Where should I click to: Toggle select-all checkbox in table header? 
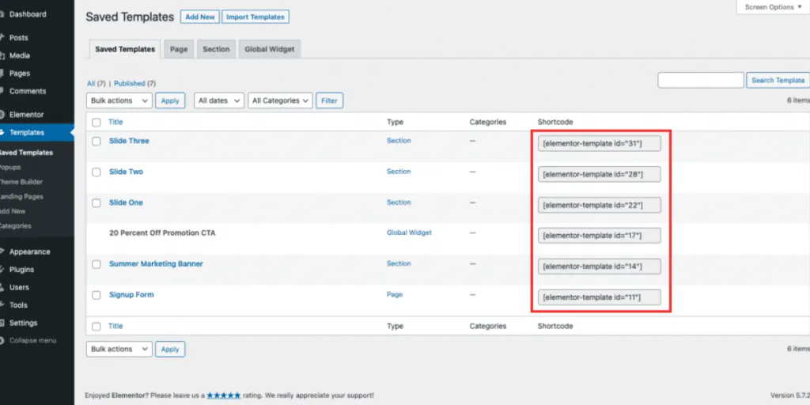click(x=97, y=123)
